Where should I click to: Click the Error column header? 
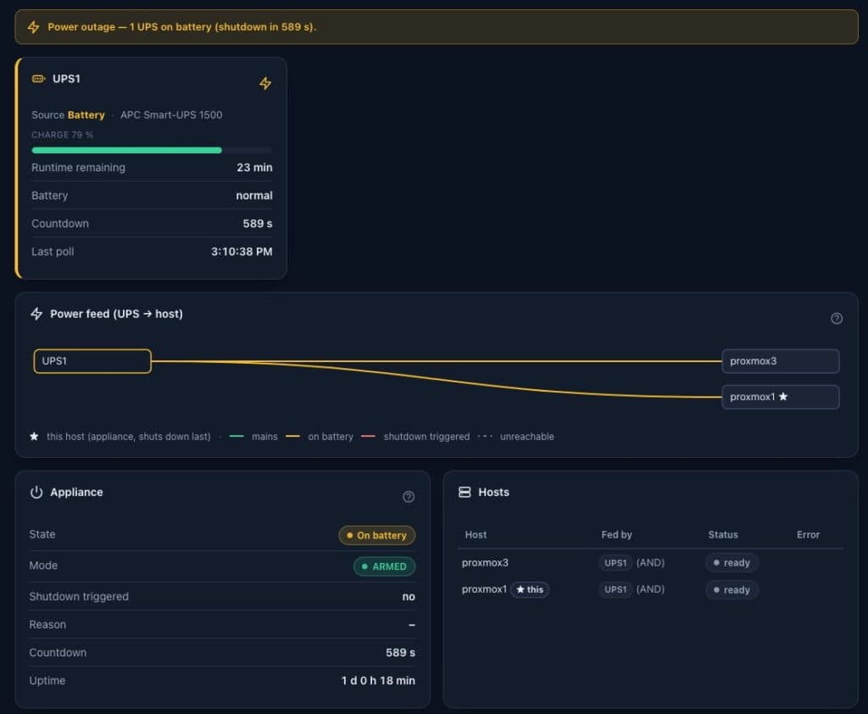[808, 534]
